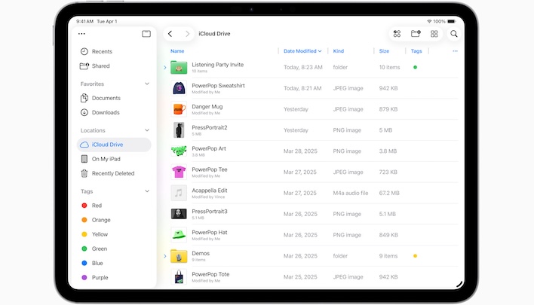Image resolution: width=534 pixels, height=305 pixels.
Task: Select iCloud Drive in sidebar
Action: [x=107, y=145]
